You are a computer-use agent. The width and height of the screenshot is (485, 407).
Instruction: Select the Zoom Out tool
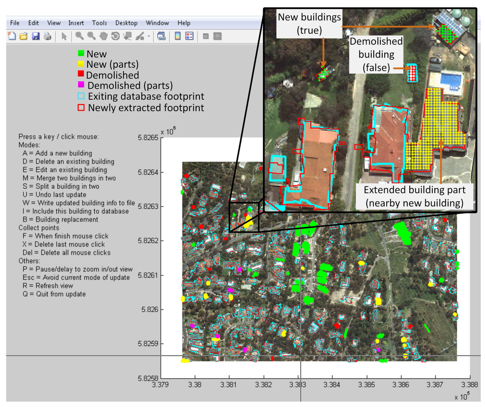point(90,36)
